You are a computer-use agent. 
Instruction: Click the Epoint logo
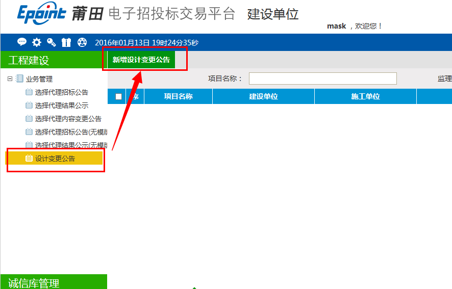tap(41, 13)
